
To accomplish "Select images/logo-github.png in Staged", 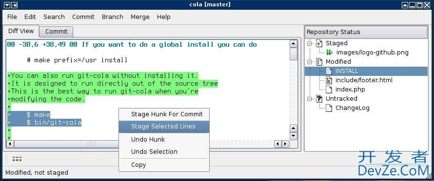I will click(x=372, y=52).
